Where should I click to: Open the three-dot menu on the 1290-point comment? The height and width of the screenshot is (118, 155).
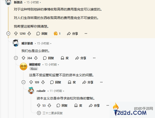coord(86,34)
